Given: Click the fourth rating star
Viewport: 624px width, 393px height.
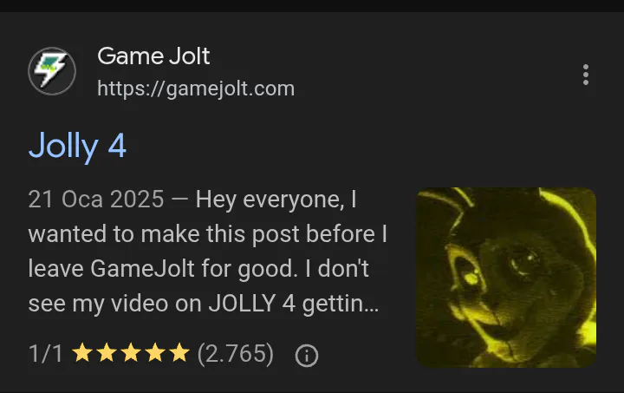Looking at the screenshot, I should point(155,353).
